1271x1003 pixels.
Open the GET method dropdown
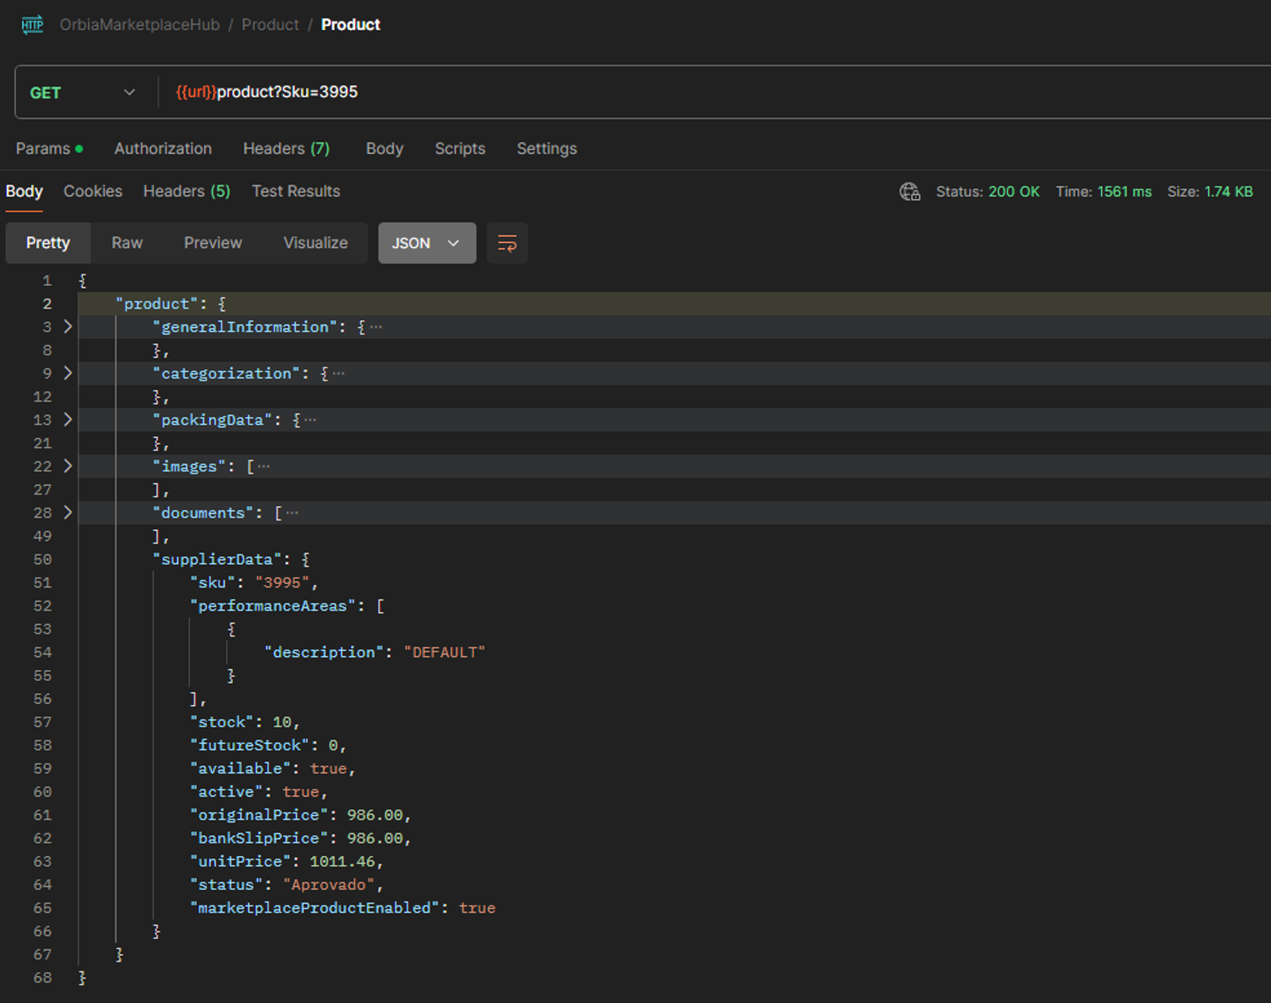[83, 92]
